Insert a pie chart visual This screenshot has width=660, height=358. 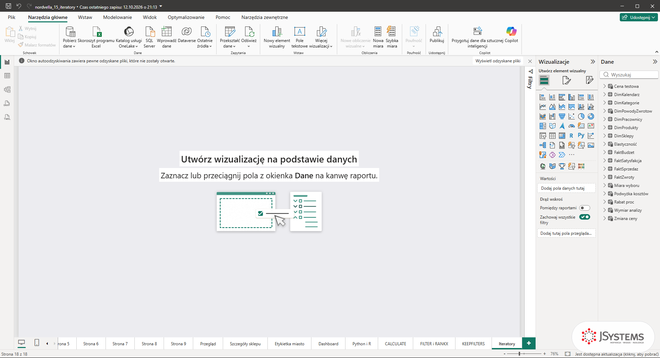point(581,116)
